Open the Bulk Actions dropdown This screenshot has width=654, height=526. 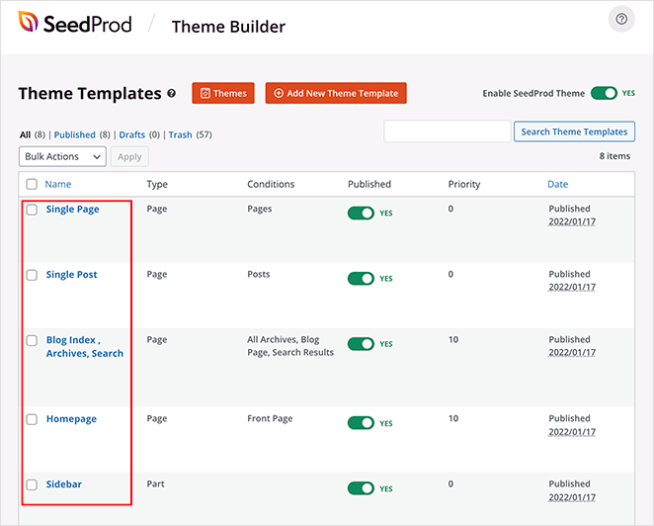coord(62,156)
